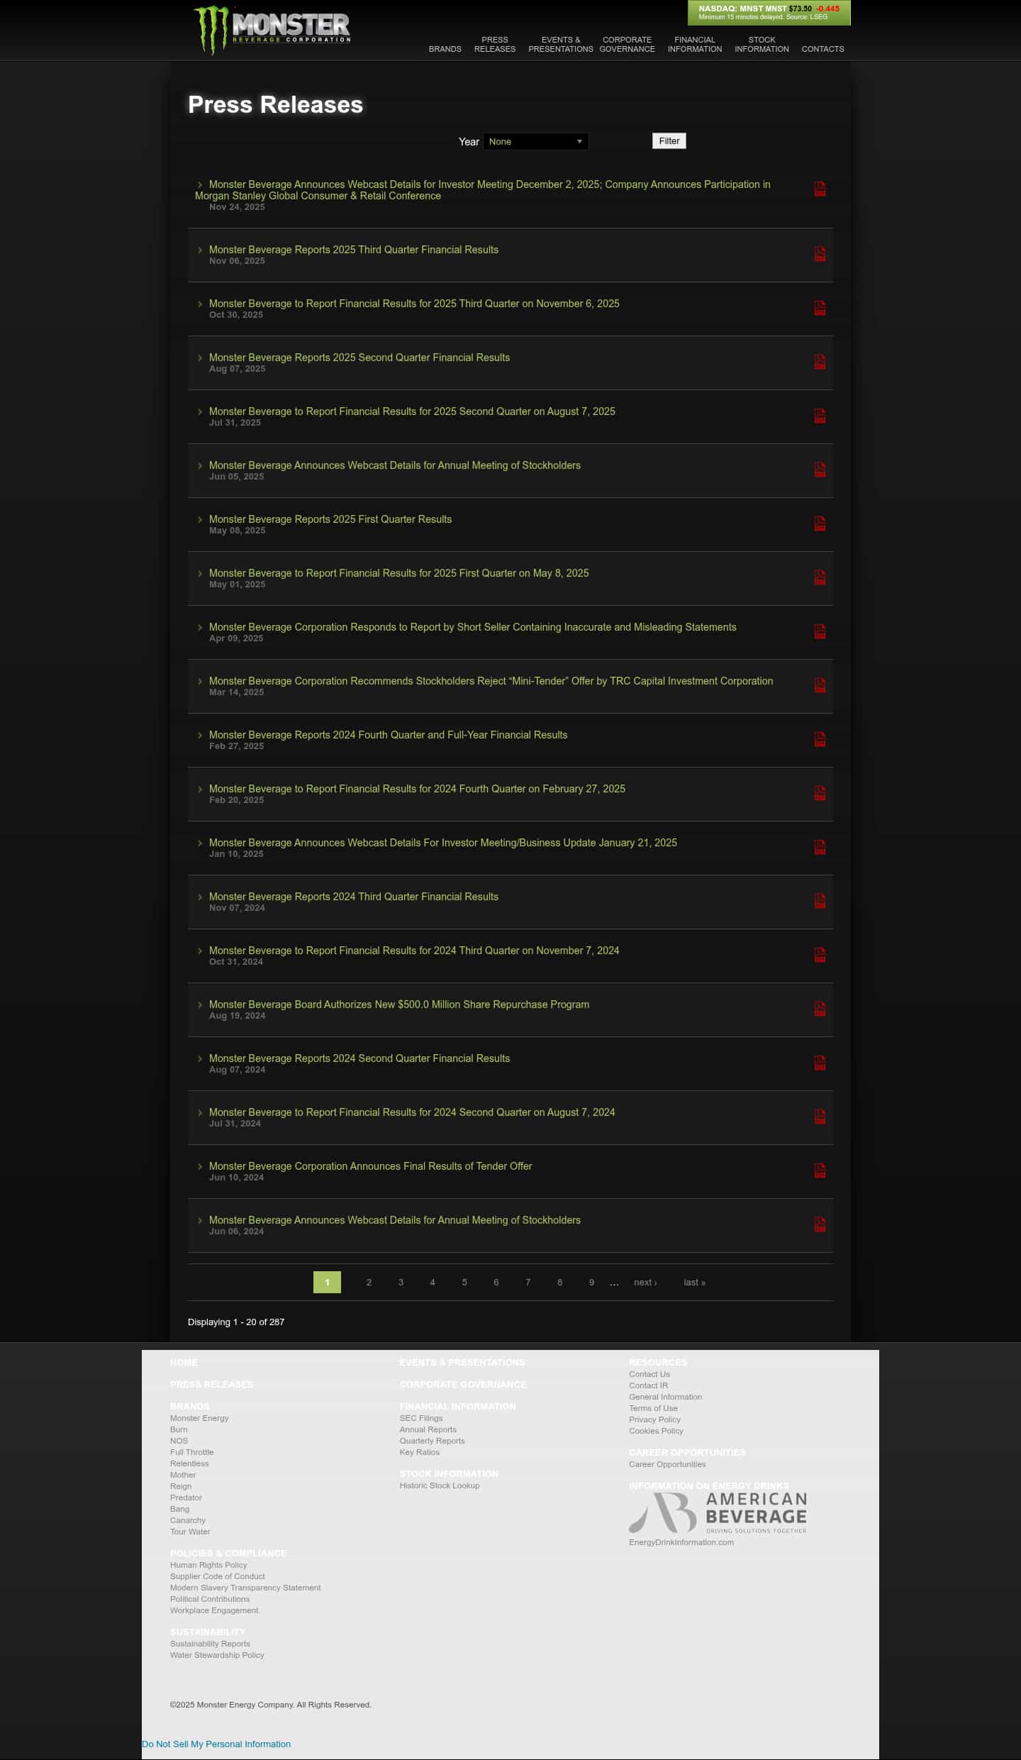Open Stock Information menu
Viewport: 1021px width, 1760px height.
pos(761,45)
